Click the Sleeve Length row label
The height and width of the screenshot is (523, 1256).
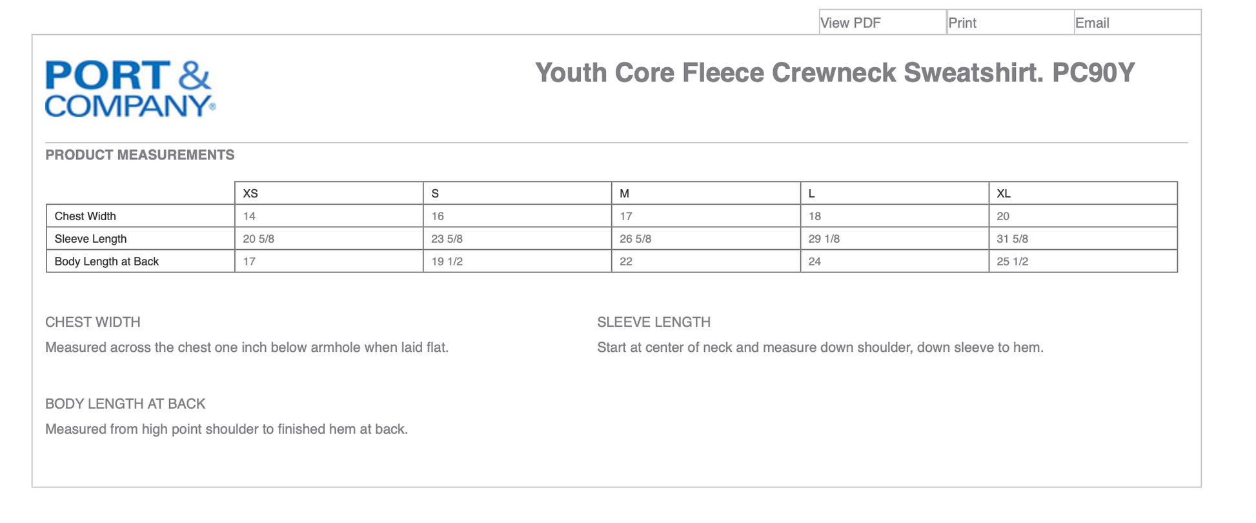(90, 239)
